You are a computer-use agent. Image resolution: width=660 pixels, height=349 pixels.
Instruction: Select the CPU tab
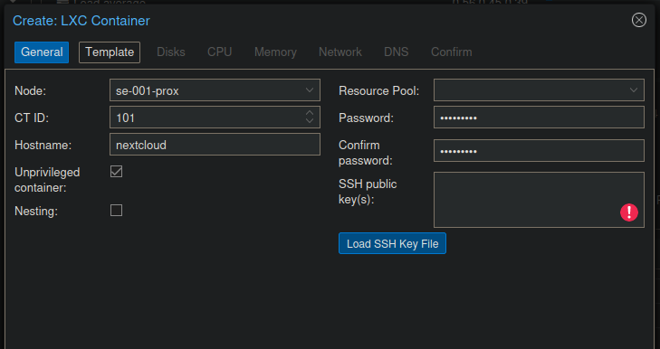point(219,52)
